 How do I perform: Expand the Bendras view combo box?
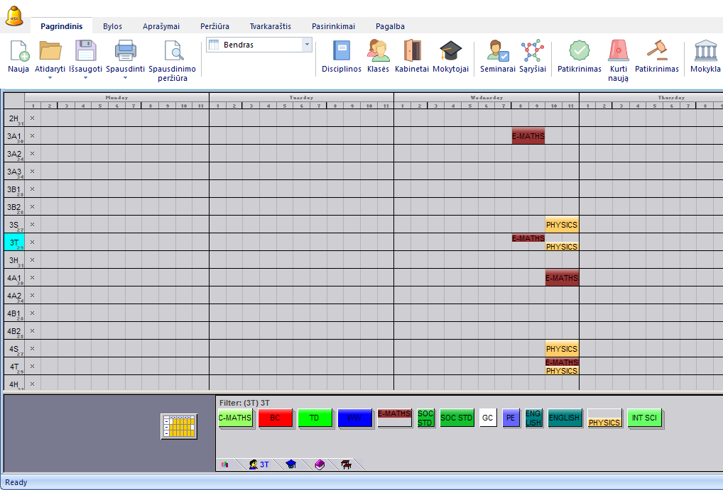(307, 45)
